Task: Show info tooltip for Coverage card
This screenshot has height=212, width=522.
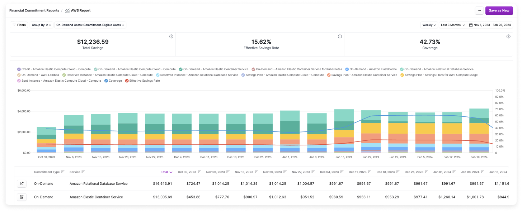Action: coord(508,37)
